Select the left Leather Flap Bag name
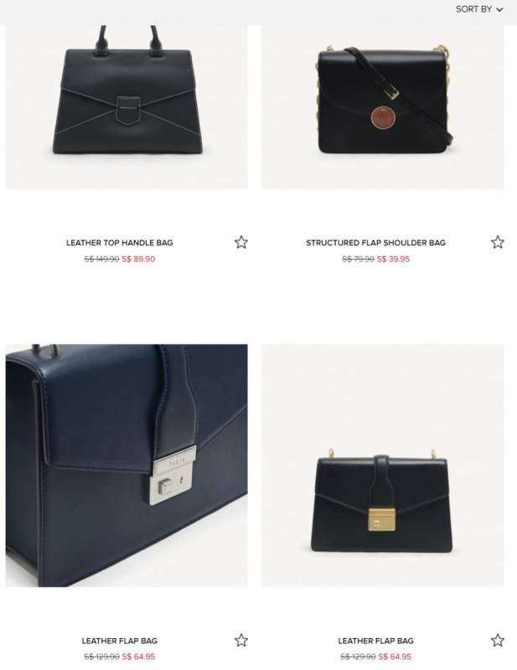The width and height of the screenshot is (517, 670). click(120, 641)
